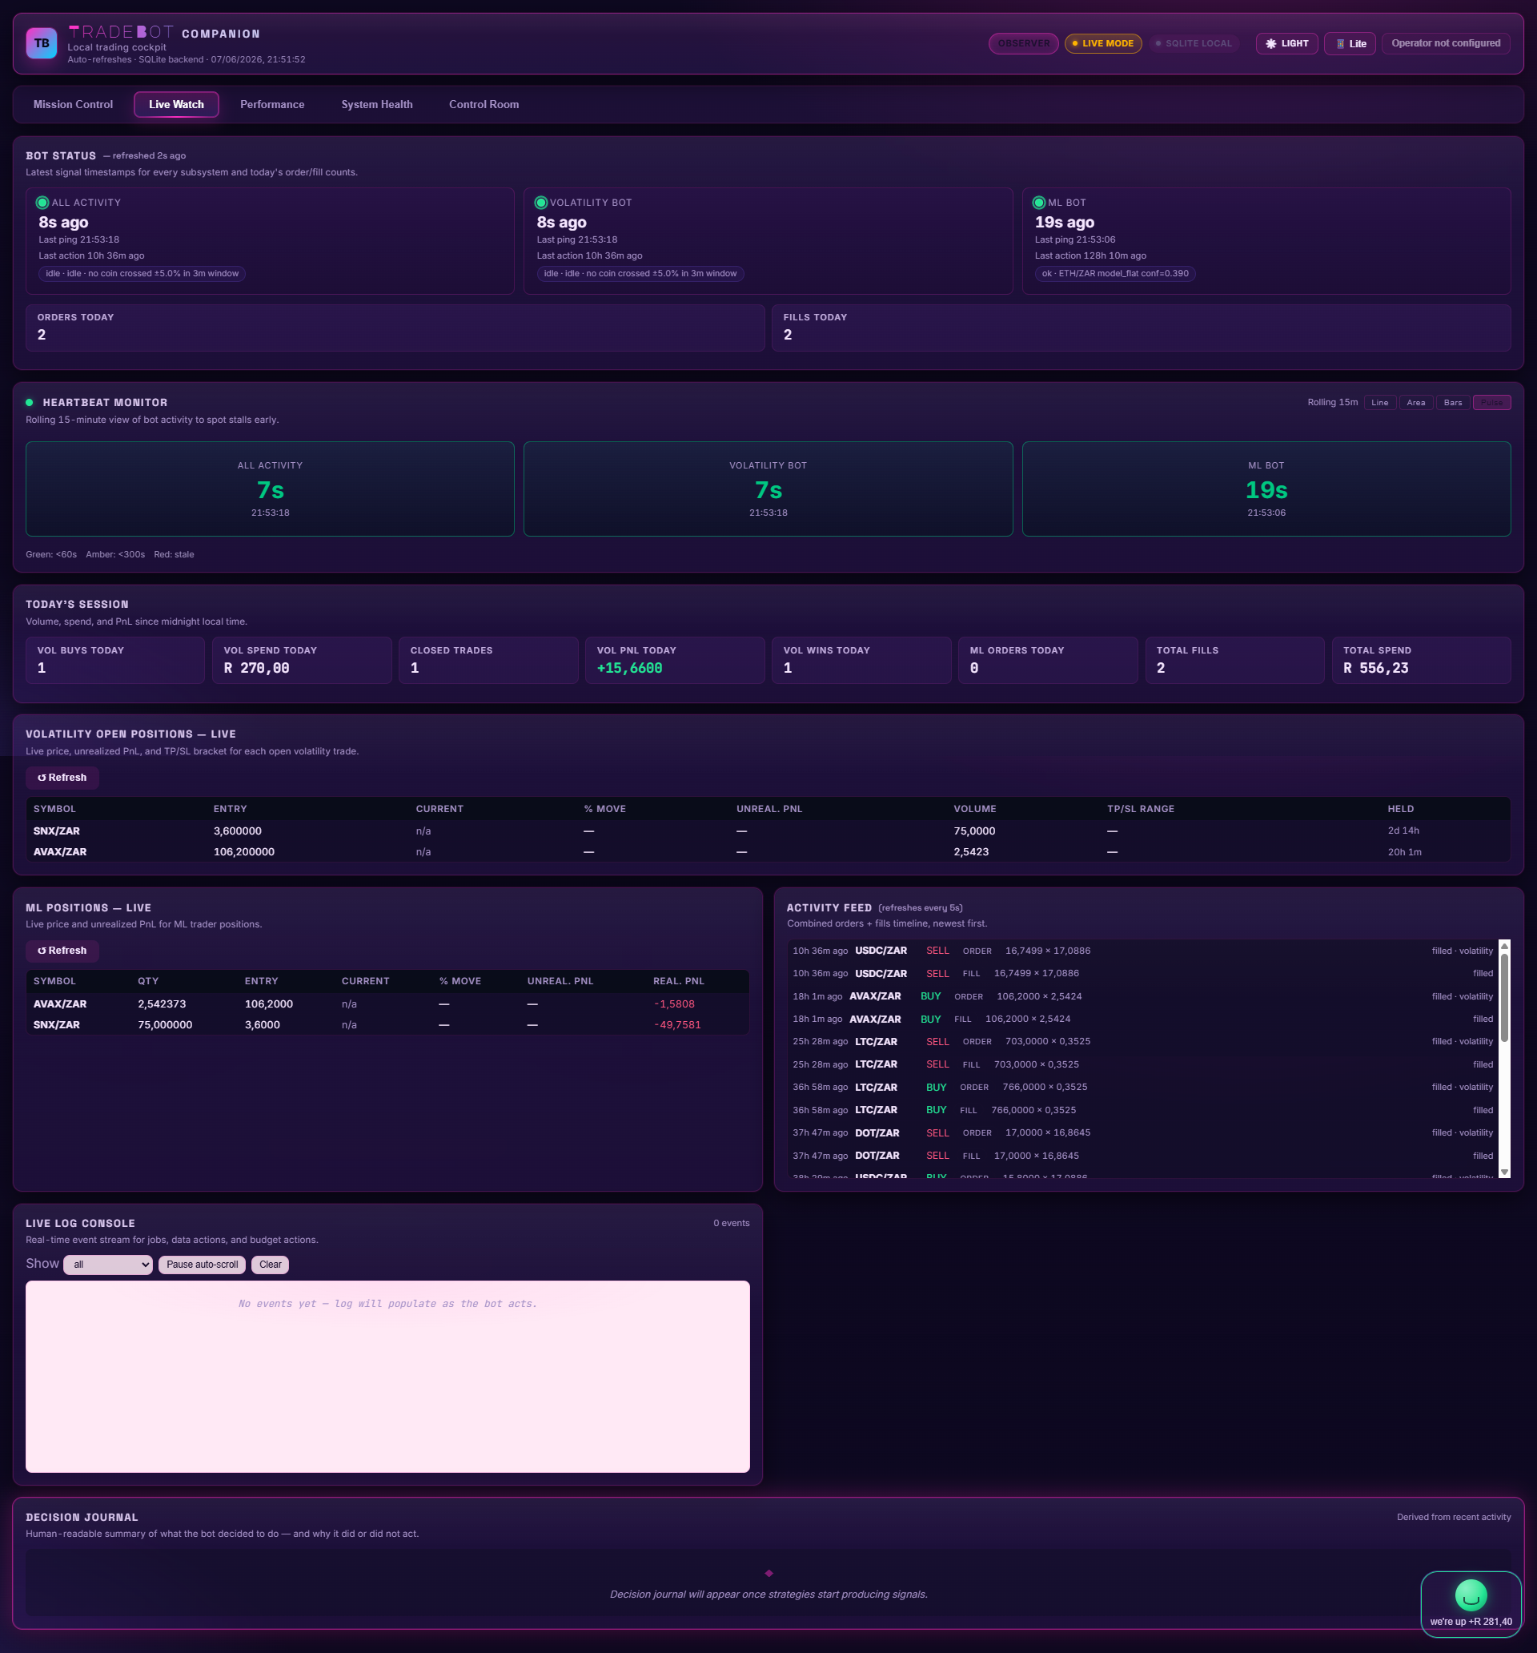Image resolution: width=1537 pixels, height=1653 pixels.
Task: Switch heartbeat chart to Bars view
Action: coord(1452,403)
